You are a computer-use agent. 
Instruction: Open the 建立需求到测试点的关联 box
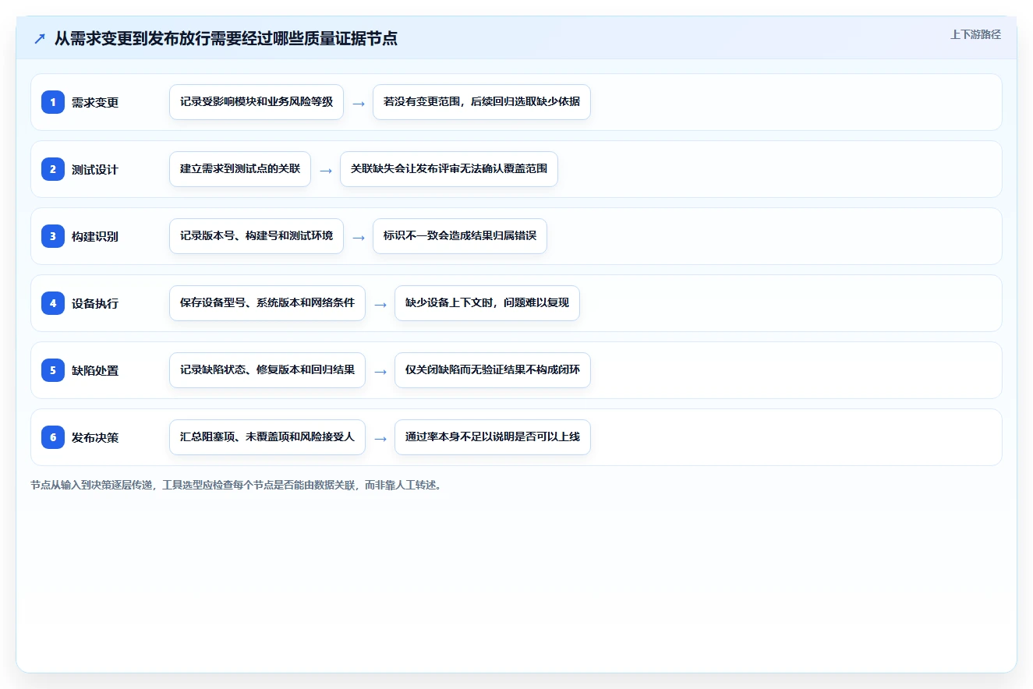coord(240,169)
